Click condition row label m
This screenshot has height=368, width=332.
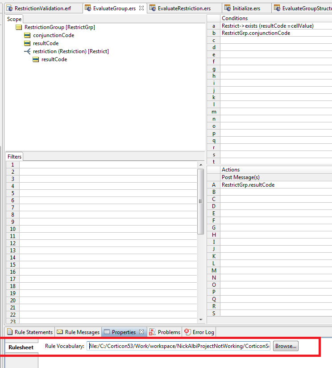[x=214, y=112]
